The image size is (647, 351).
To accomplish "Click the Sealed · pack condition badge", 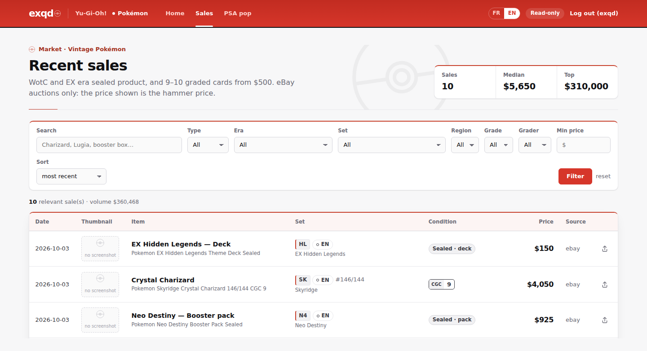I will [452, 320].
